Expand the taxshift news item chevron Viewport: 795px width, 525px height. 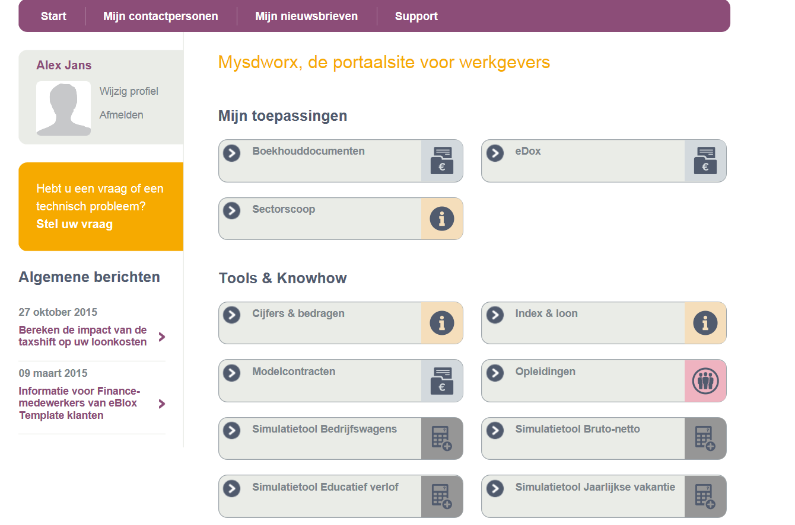pyautogui.click(x=162, y=337)
